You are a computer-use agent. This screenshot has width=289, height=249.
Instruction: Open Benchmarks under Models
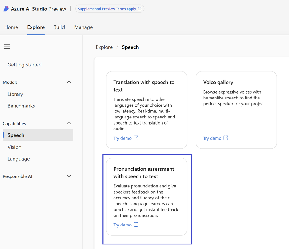click(x=21, y=106)
